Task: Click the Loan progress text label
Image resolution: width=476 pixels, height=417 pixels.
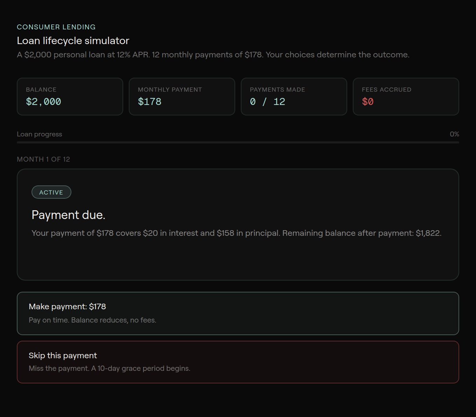Action: (x=39, y=134)
